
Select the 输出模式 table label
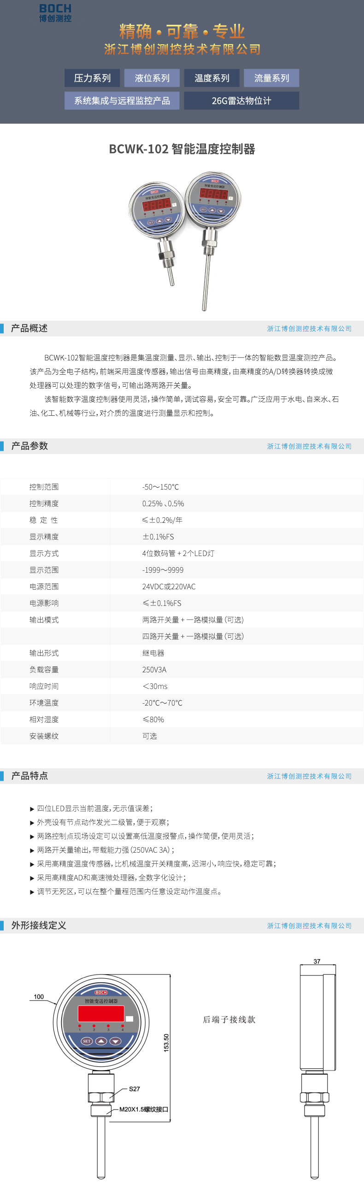[44, 620]
